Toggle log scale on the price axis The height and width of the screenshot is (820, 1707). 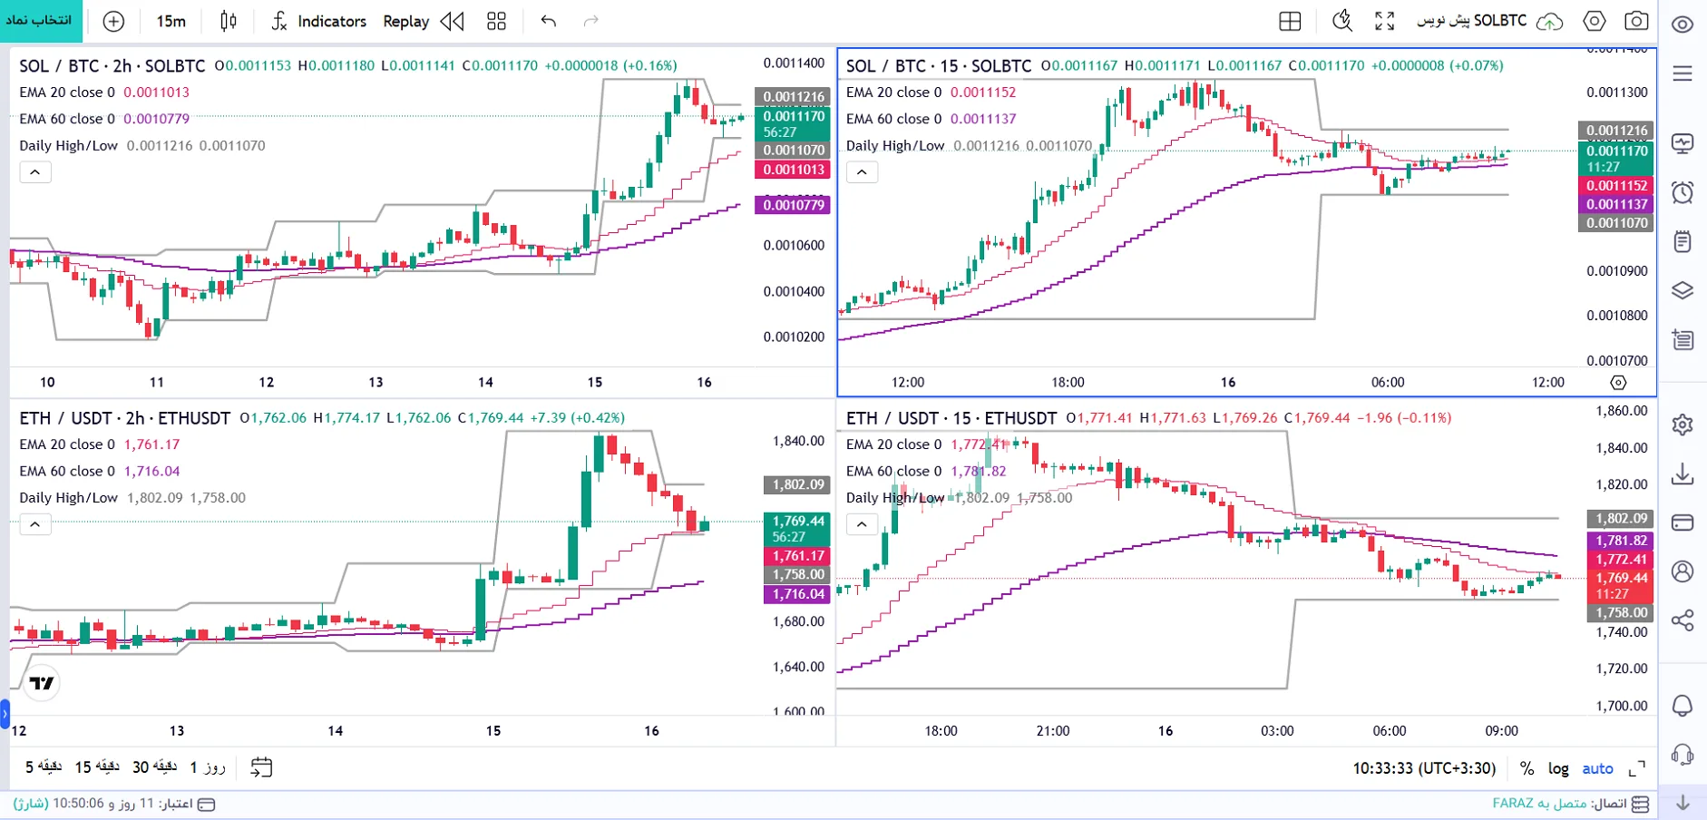[1558, 768]
